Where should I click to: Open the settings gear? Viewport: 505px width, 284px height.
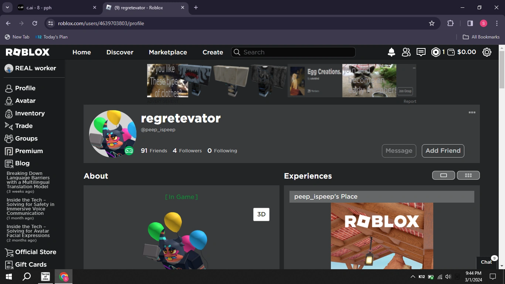click(487, 52)
